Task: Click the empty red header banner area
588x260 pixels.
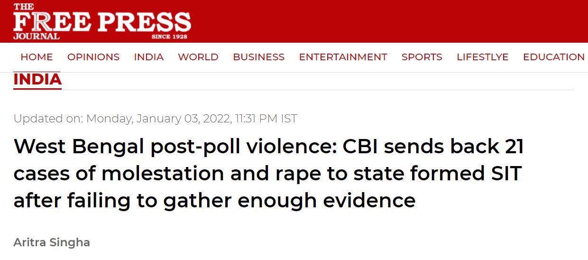Action: tap(379, 21)
